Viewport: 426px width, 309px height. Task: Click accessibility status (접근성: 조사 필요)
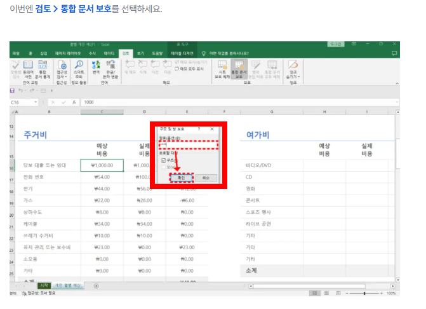[39, 293]
